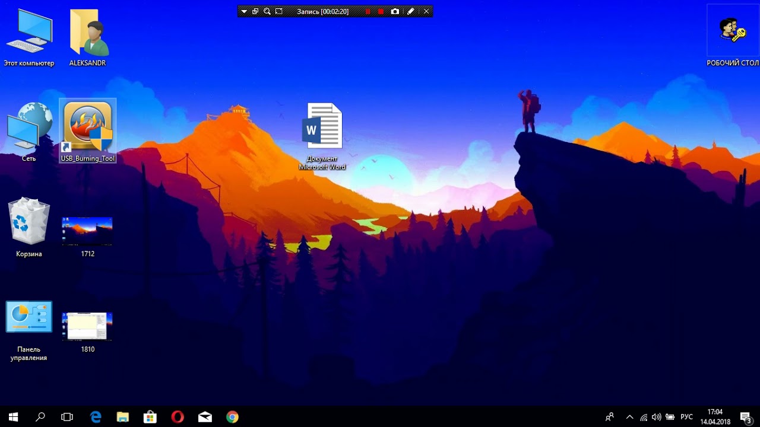Image resolution: width=760 pixels, height=427 pixels.
Task: Open the Action Center notifications icon
Action: (x=746, y=417)
